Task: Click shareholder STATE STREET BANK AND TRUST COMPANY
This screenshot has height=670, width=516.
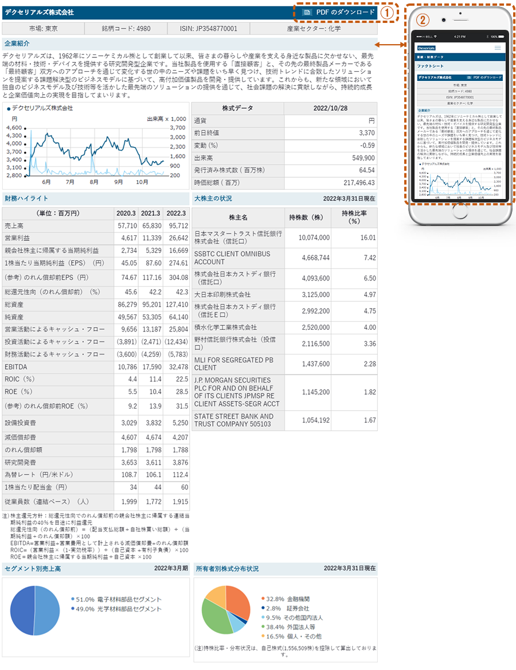Action: click(234, 420)
